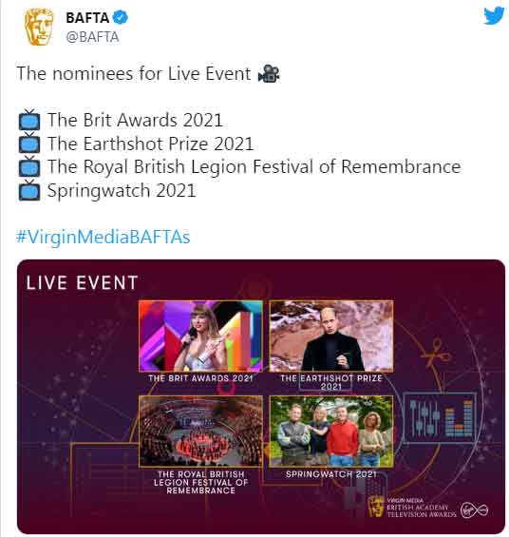509x537 pixels.
Task: Open the Springwatch 2021 presenters thumbnail
Action: 331,432
